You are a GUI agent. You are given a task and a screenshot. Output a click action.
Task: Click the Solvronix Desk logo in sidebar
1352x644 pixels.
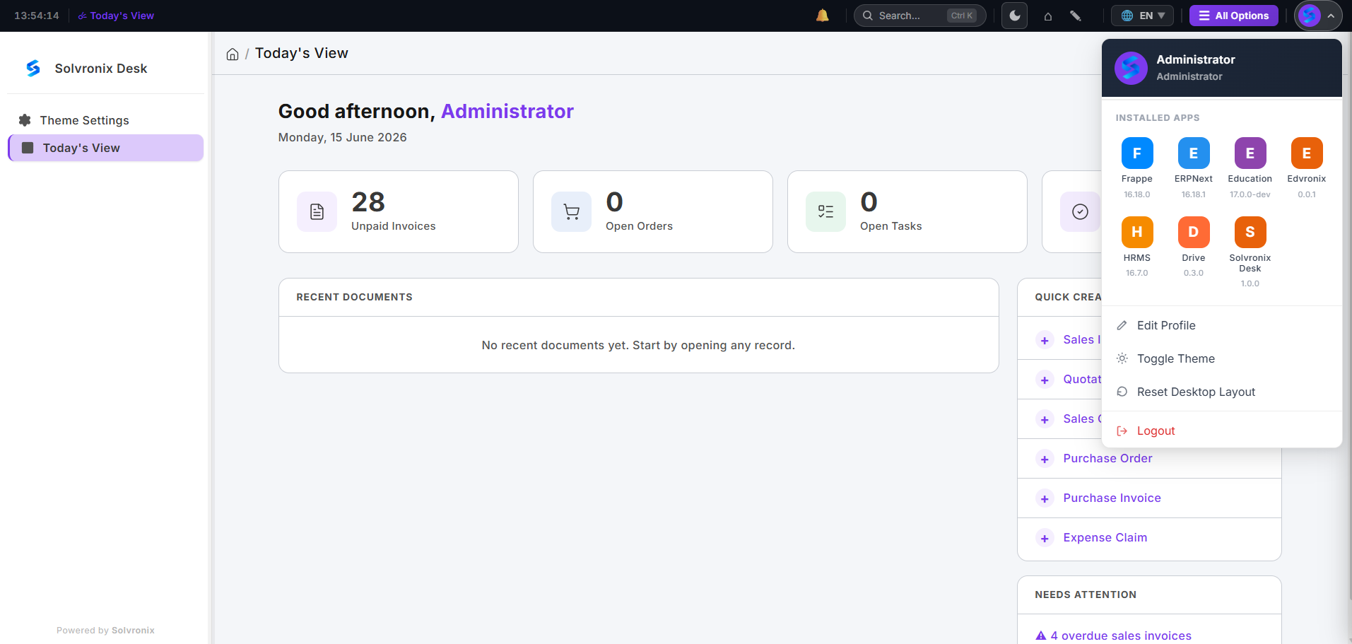click(x=33, y=69)
